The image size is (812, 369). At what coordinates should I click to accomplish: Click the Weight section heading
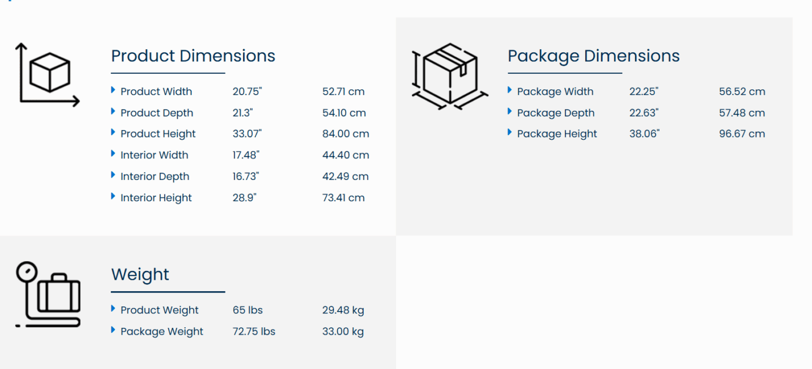click(x=140, y=274)
